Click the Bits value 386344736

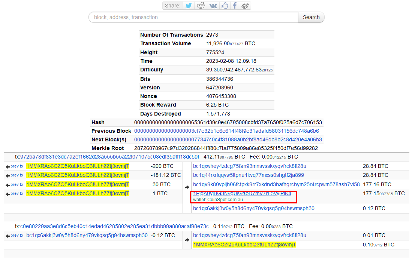point(220,79)
